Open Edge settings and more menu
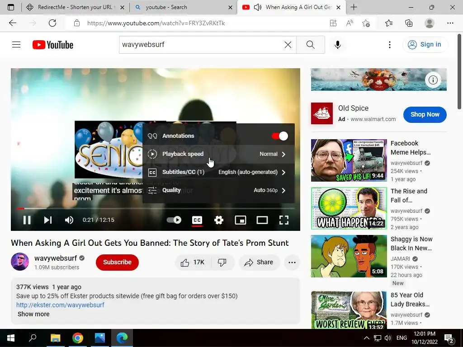The width and height of the screenshot is (463, 347). click(x=450, y=23)
